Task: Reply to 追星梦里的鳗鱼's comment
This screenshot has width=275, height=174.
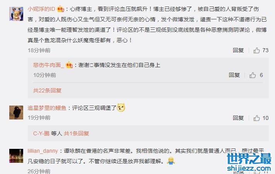Action: [238, 118]
